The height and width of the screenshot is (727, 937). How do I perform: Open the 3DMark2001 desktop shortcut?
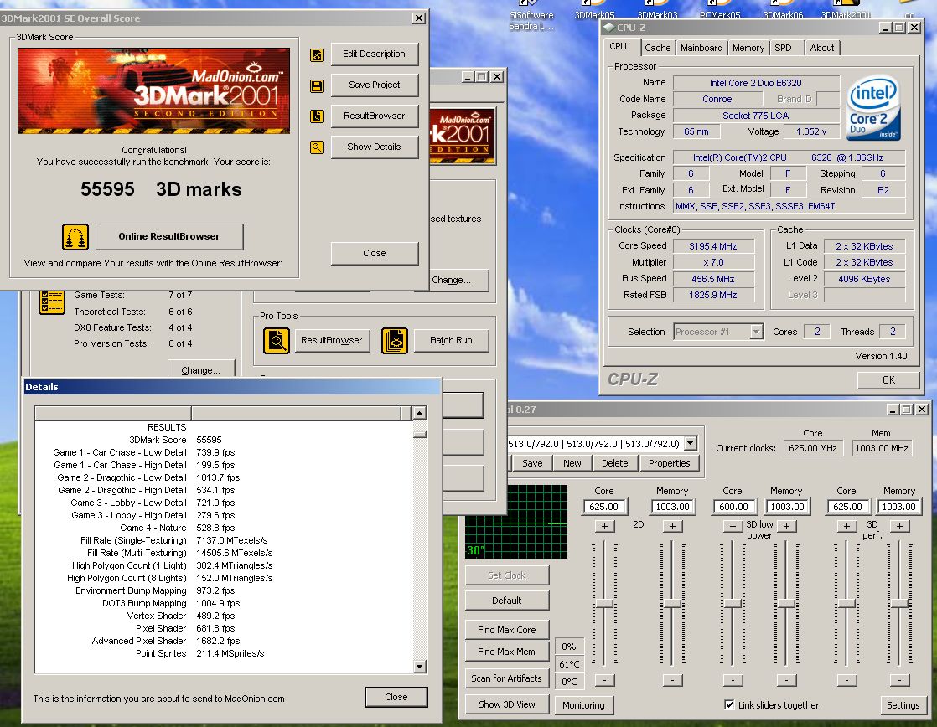pyautogui.click(x=846, y=11)
